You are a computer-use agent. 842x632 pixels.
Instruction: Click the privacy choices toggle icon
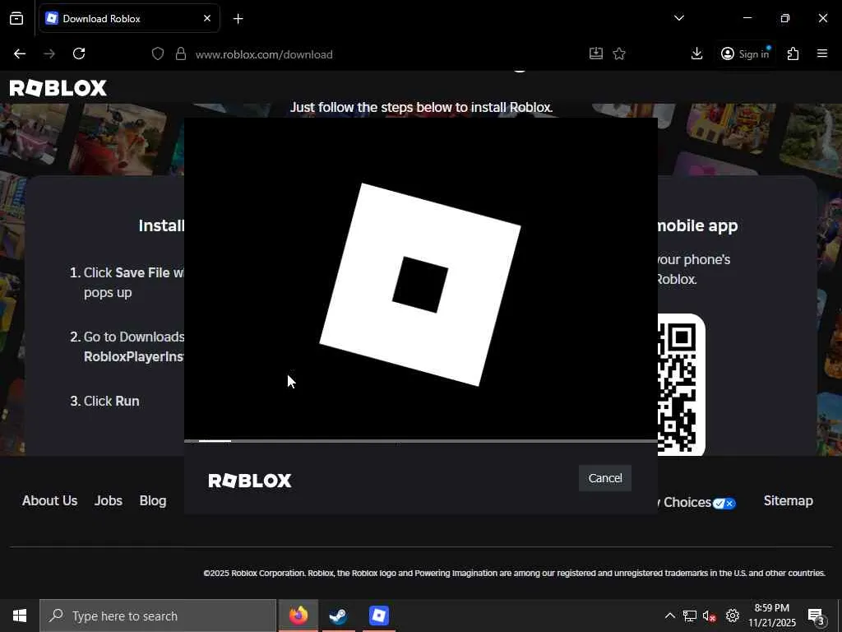(x=724, y=504)
